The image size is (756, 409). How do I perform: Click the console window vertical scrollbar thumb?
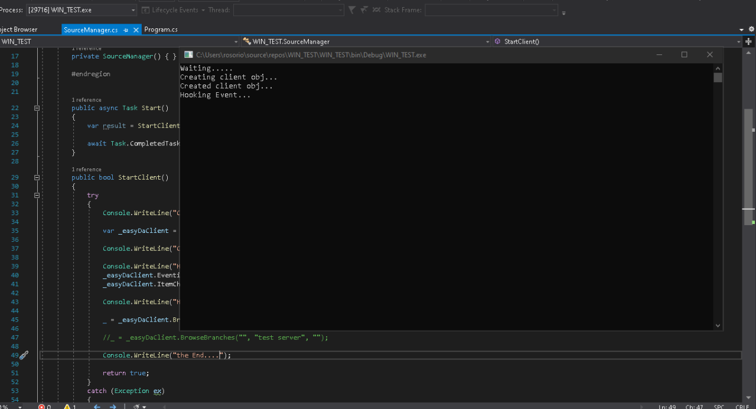pos(718,77)
